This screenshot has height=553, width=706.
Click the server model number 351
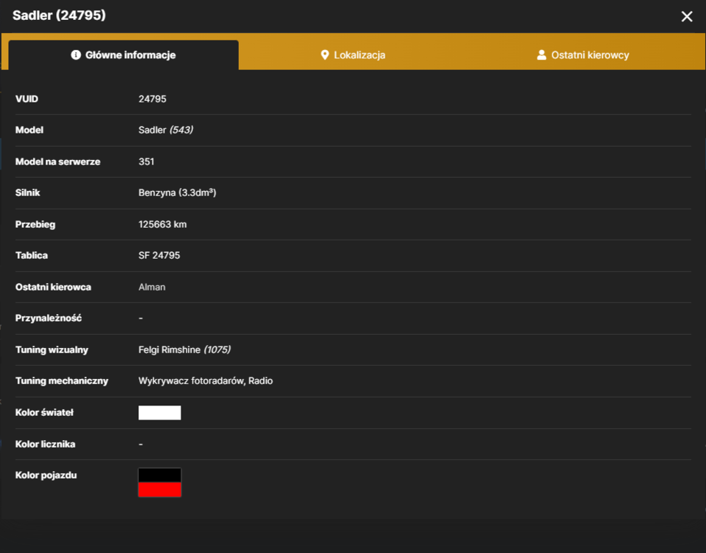pos(147,161)
